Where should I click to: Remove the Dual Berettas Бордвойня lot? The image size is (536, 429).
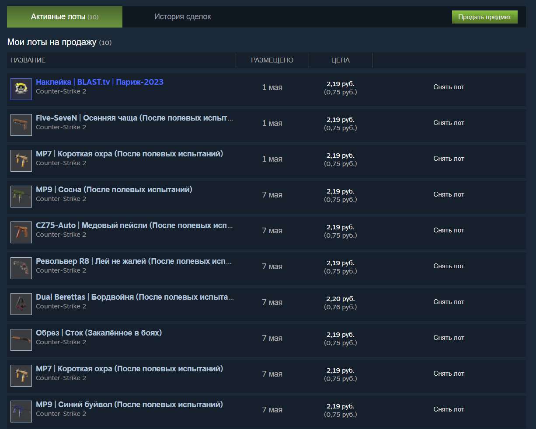click(x=449, y=302)
